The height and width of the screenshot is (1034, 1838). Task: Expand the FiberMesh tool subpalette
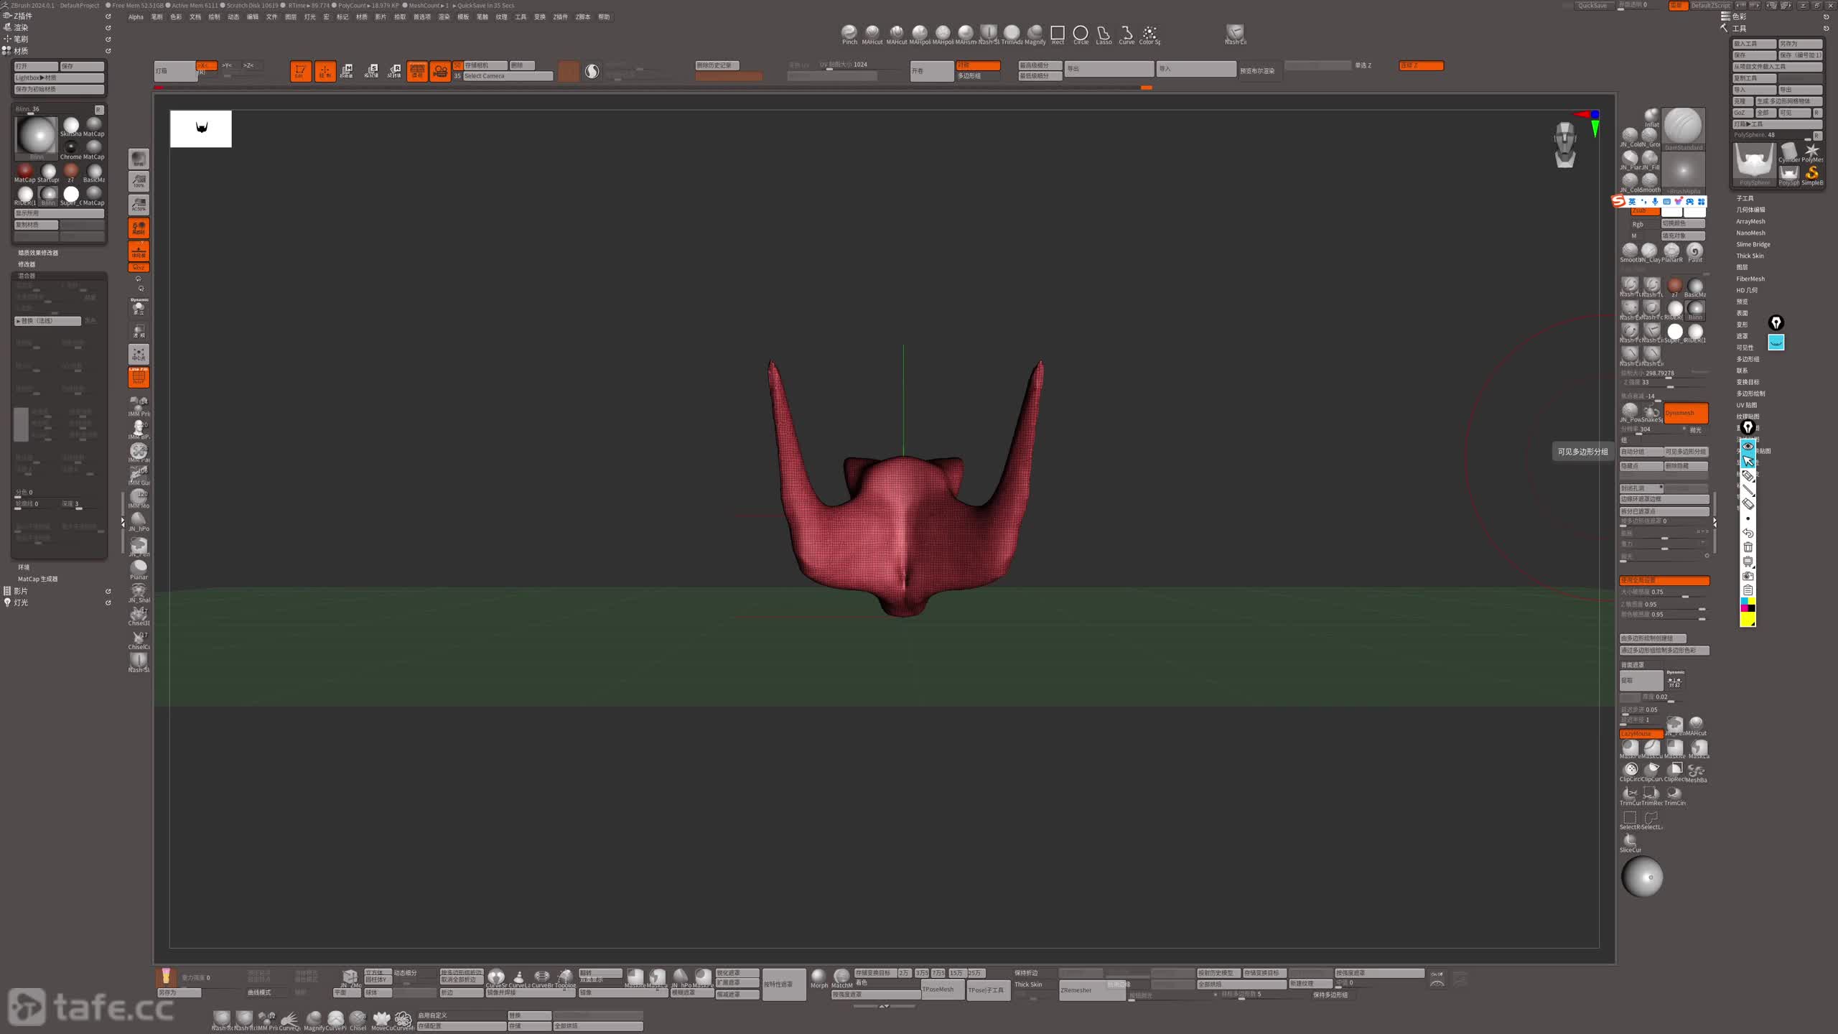(x=1750, y=279)
